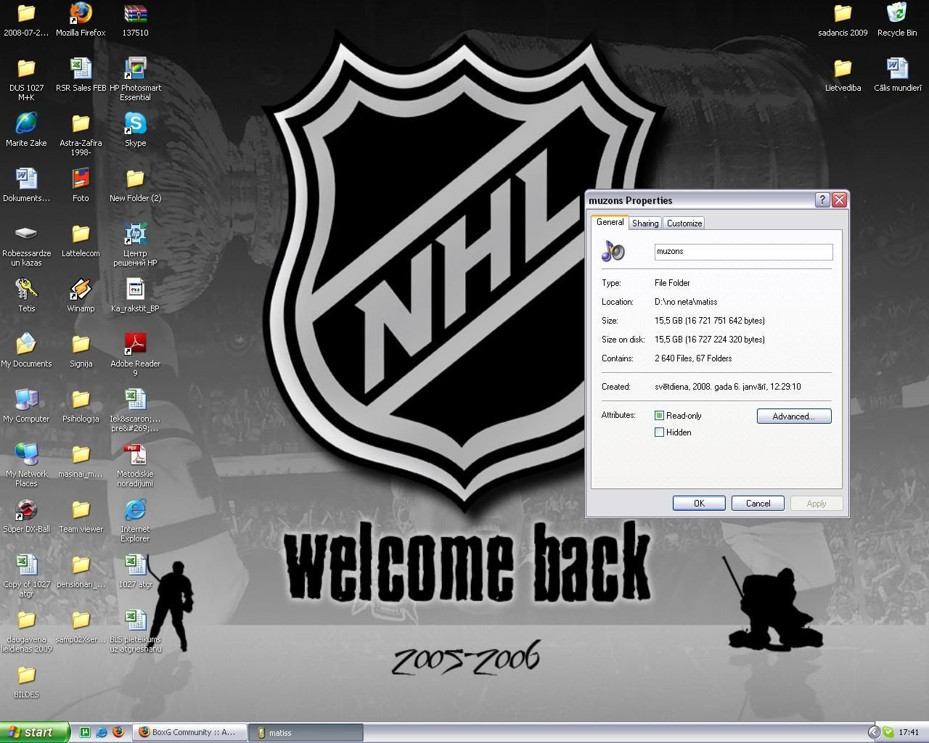Select the DUS 1027 M+K folder

point(26,79)
